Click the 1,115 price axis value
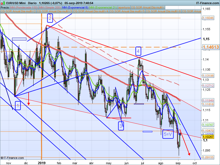Image resolution: width=220 pixels, height=165 pixels. 207,110
